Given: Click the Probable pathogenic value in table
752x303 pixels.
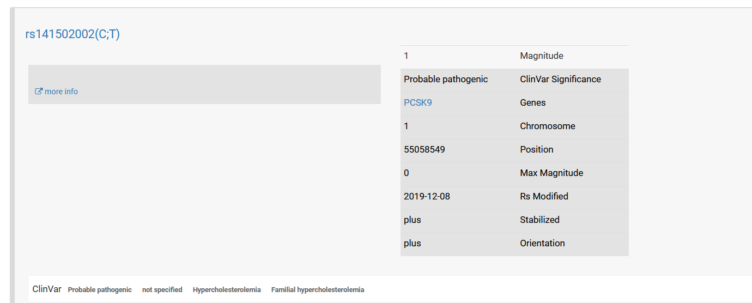Looking at the screenshot, I should (x=446, y=79).
